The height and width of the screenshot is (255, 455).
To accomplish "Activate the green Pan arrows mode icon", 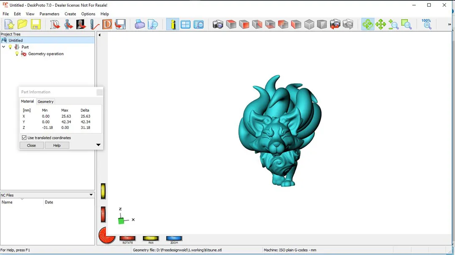I will coord(380,24).
